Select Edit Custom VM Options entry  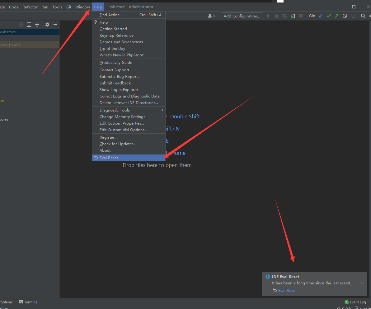pyautogui.click(x=123, y=130)
